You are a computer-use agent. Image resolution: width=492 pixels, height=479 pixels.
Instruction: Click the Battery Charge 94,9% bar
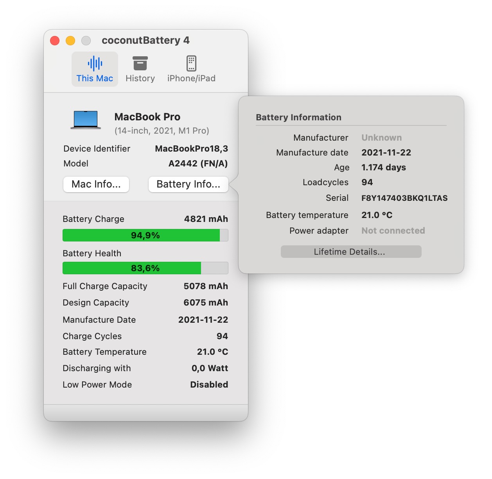145,235
